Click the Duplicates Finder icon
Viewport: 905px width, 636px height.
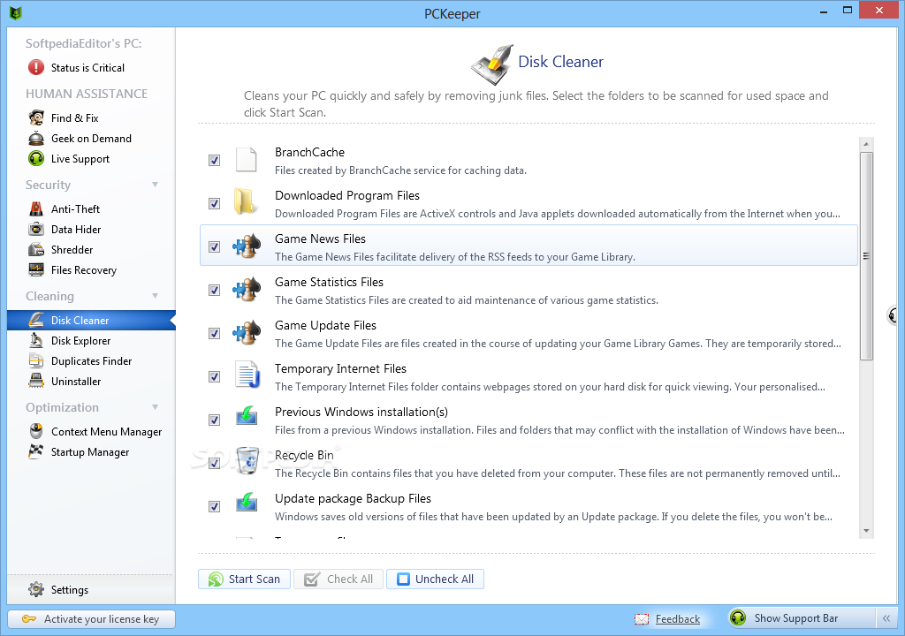pos(35,360)
